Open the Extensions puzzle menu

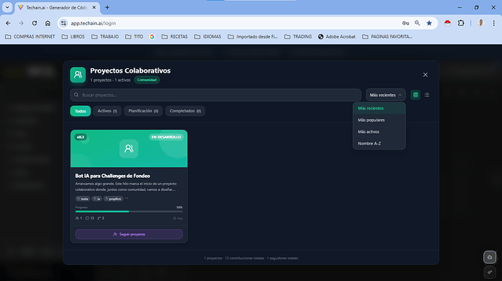click(461, 23)
